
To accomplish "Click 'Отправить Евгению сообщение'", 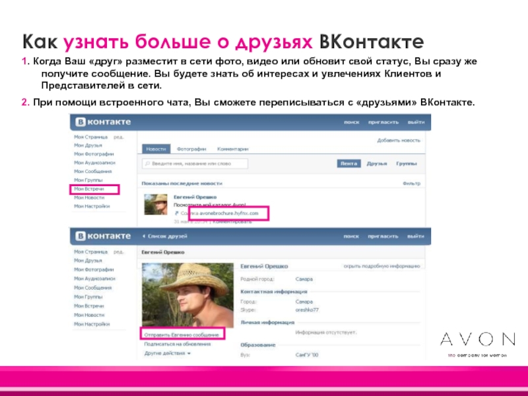I will pos(181,335).
